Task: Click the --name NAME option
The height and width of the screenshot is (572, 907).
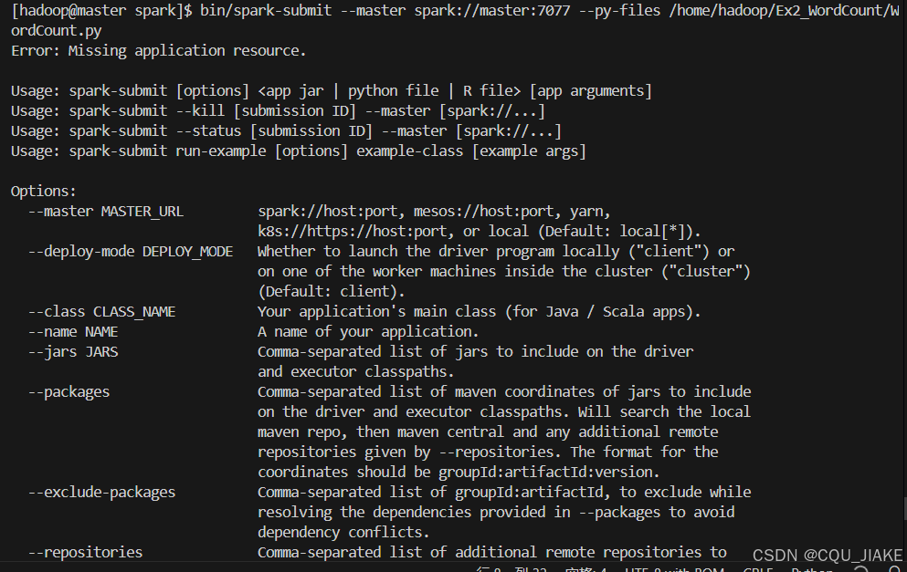Action: (x=73, y=332)
